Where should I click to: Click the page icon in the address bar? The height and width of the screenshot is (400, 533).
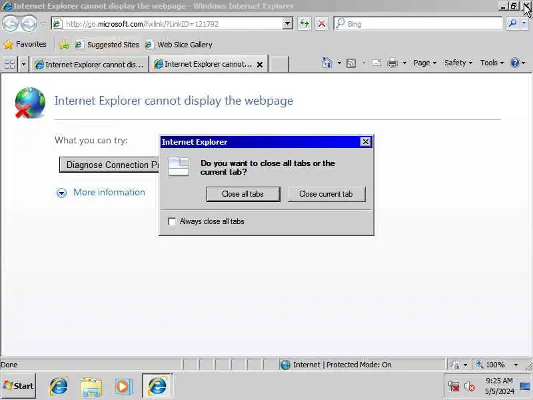click(x=57, y=24)
